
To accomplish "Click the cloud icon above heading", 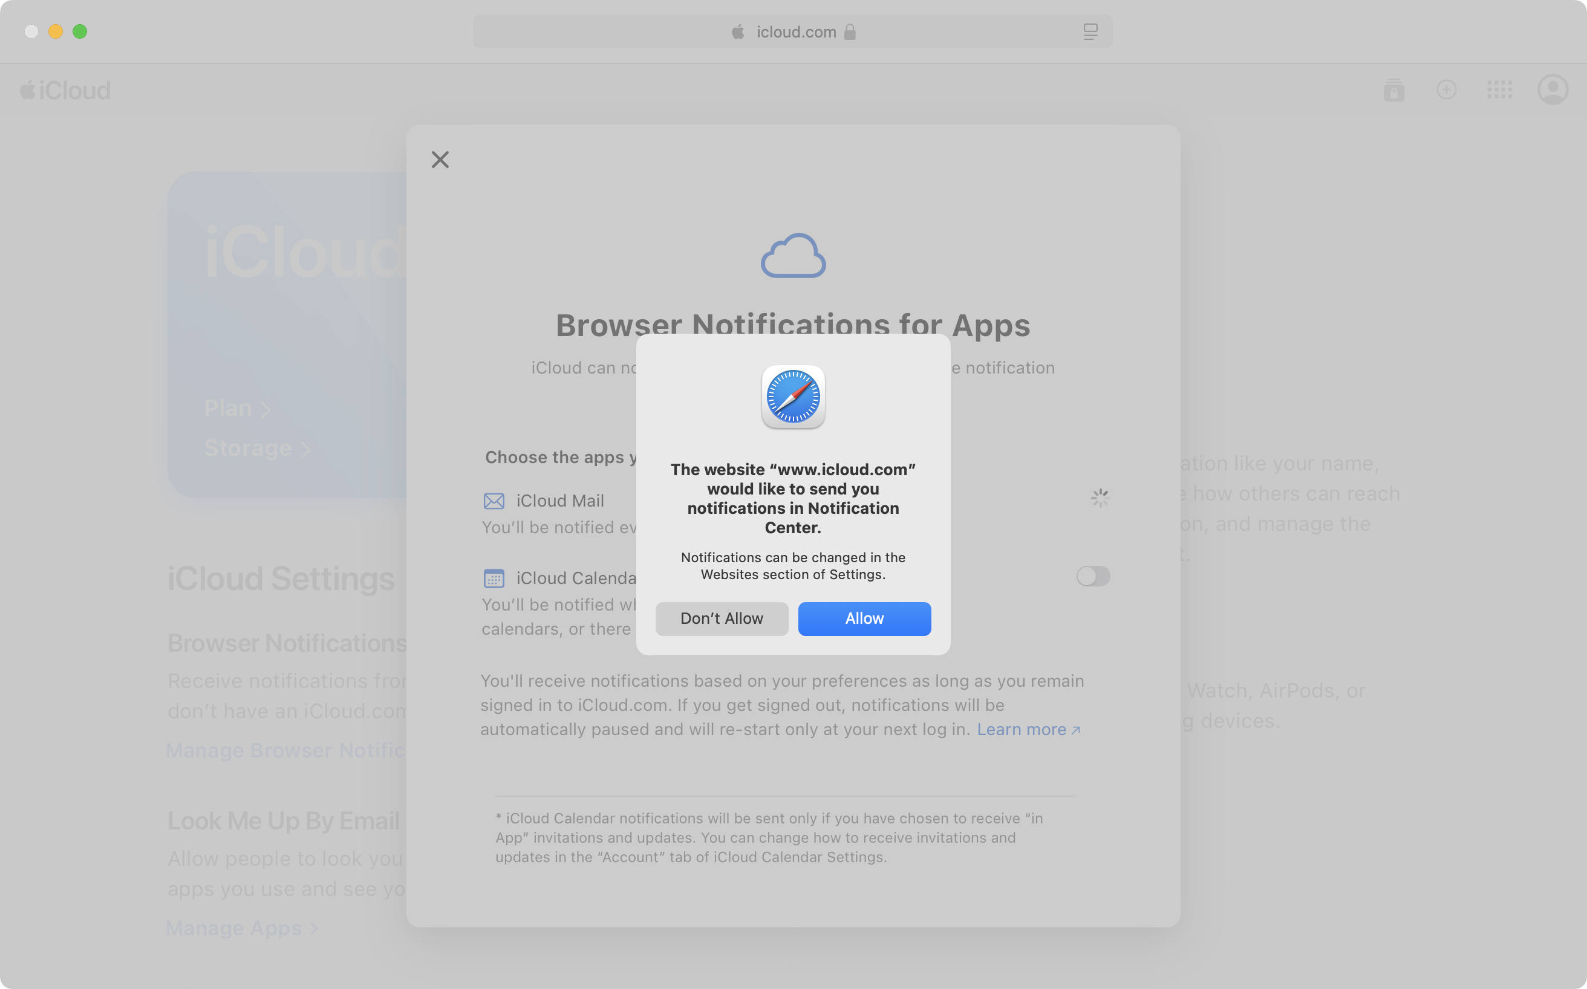I will [793, 255].
